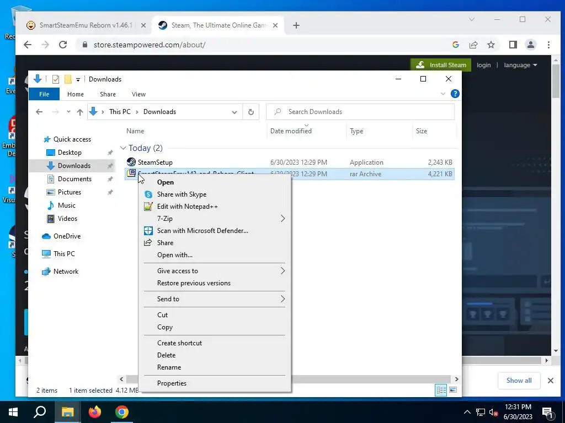This screenshot has height=423, width=565.
Task: Click the New folder quick access toolbar icon
Action: [68, 79]
